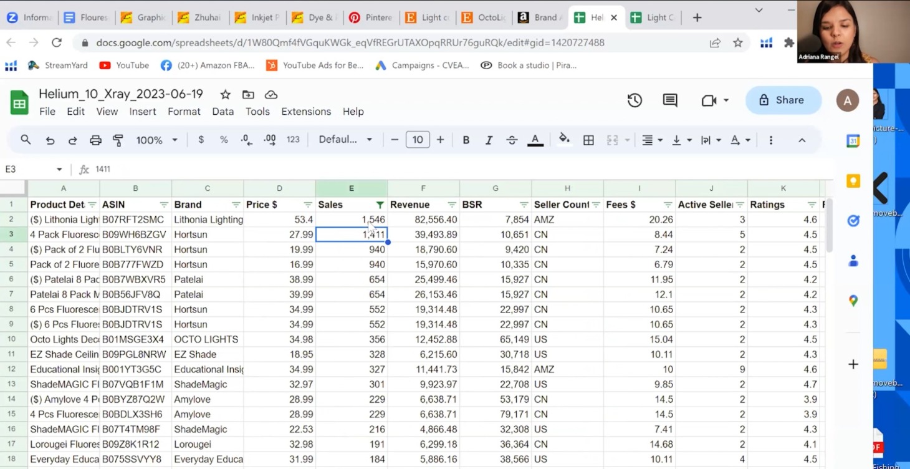Screen dimensions: 910x469
Task: Open the comments icon next to Share
Action: pyautogui.click(x=670, y=100)
